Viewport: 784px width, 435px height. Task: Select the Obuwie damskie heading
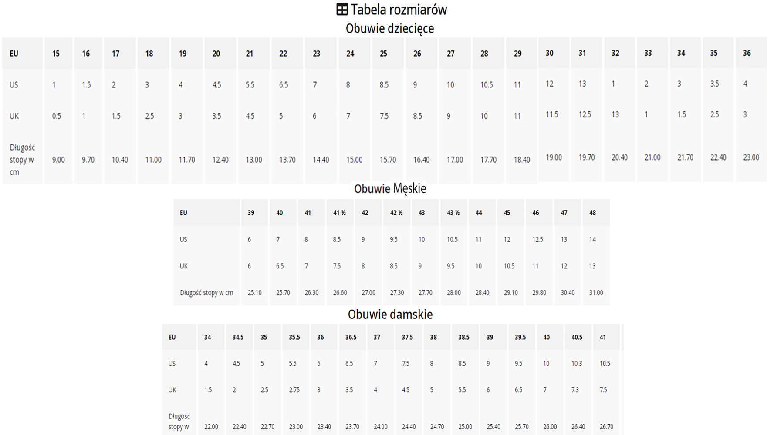390,314
